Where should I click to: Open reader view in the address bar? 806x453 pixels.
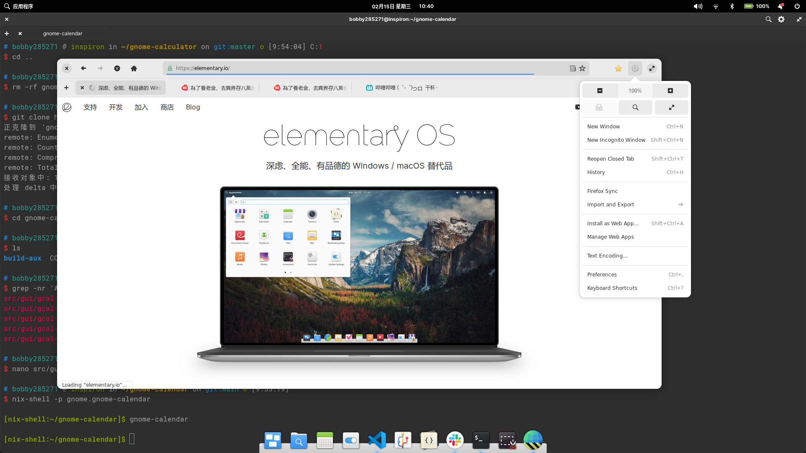(x=573, y=68)
